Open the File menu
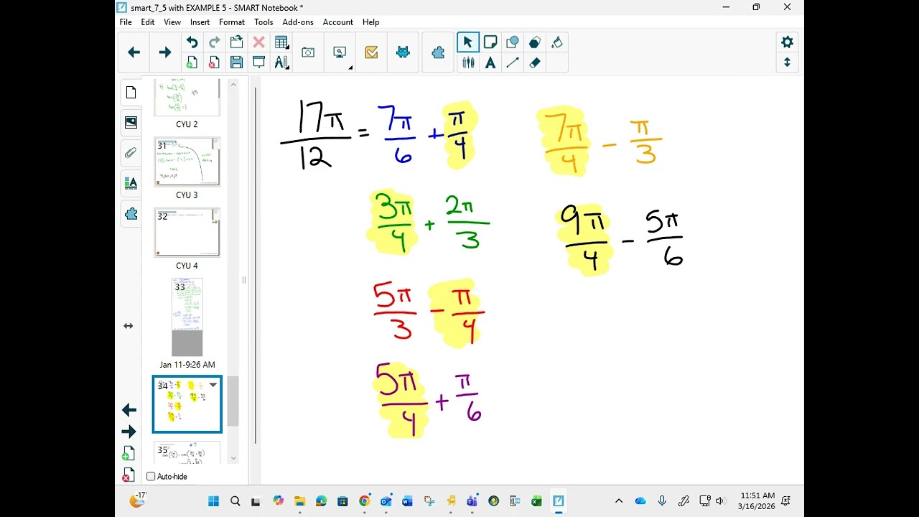This screenshot has height=517, width=919. click(x=126, y=22)
